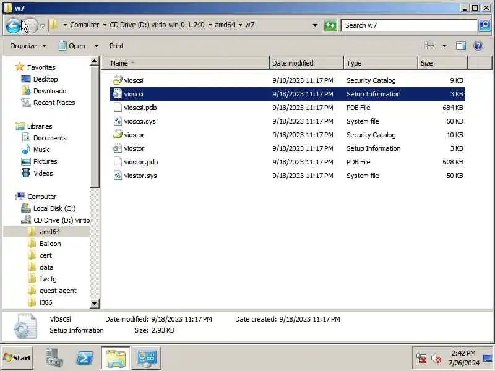The width and height of the screenshot is (495, 371).
Task: Select the viostor Setup Information file icon
Action: [x=118, y=148]
